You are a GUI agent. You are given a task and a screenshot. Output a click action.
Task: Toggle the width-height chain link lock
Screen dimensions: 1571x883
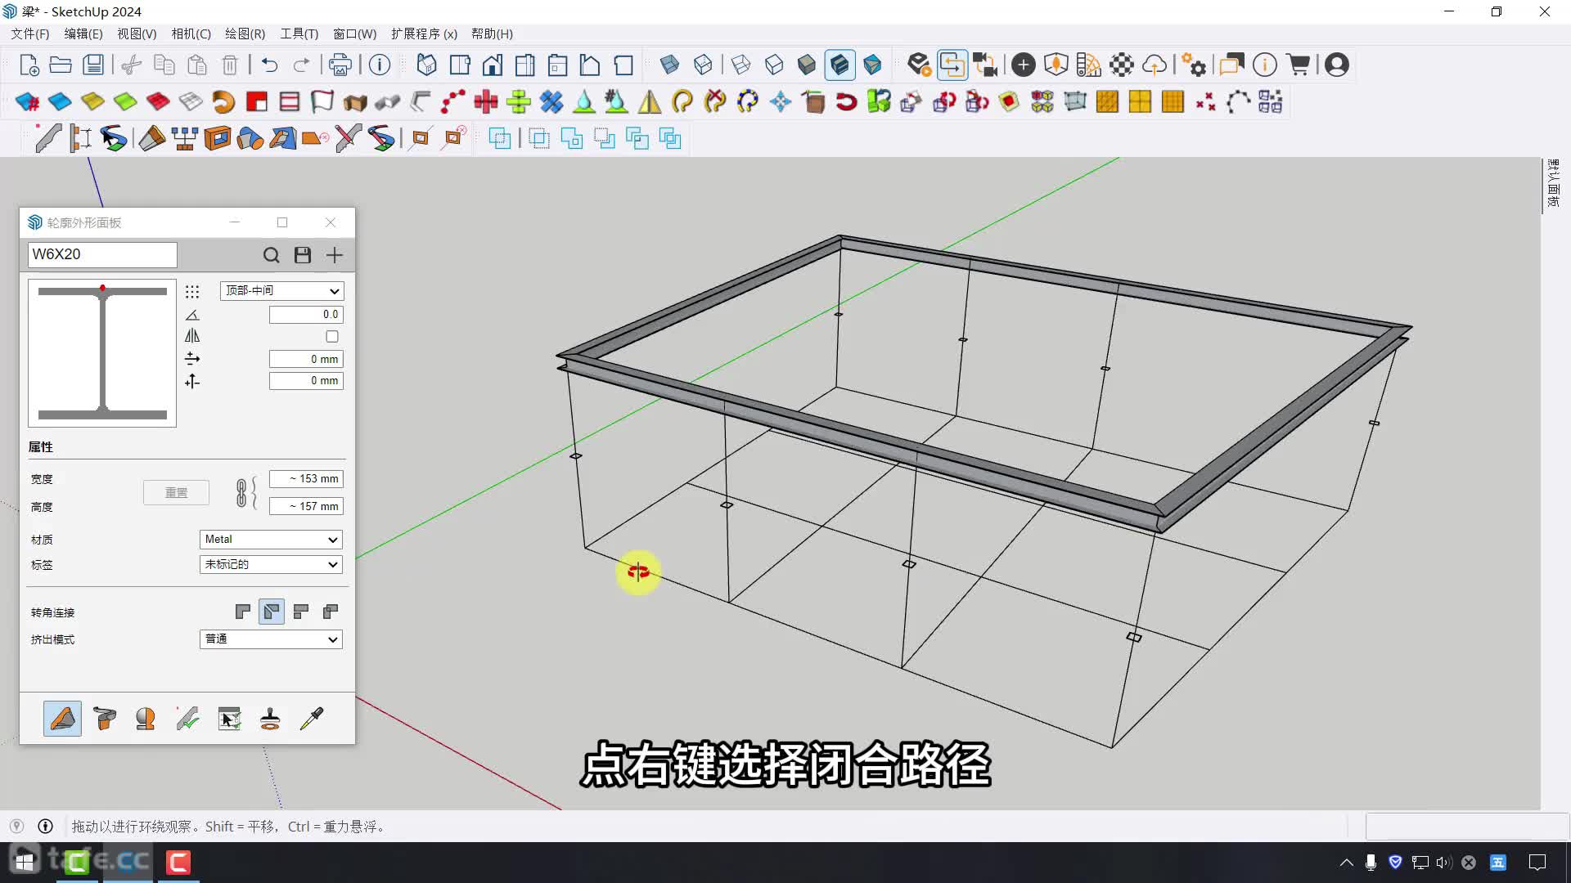point(242,492)
